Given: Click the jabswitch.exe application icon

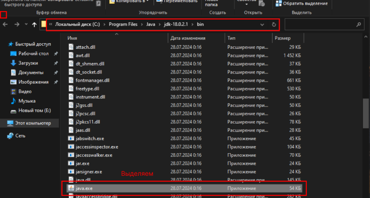Looking at the screenshot, I should point(71,138).
